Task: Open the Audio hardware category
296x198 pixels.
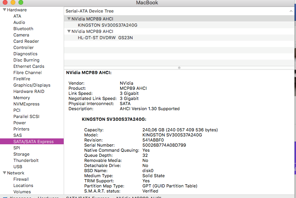Action: point(19,22)
